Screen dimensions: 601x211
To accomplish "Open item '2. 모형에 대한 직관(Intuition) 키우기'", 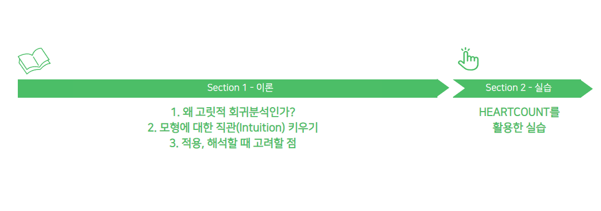I will (233, 128).
